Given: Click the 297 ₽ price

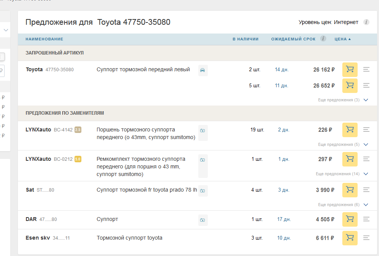Looking at the screenshot, I should [x=325, y=159].
